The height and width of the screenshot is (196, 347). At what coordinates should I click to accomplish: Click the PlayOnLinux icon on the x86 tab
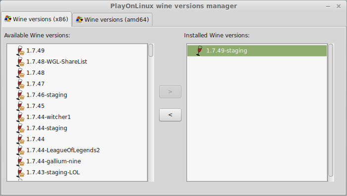[8, 19]
